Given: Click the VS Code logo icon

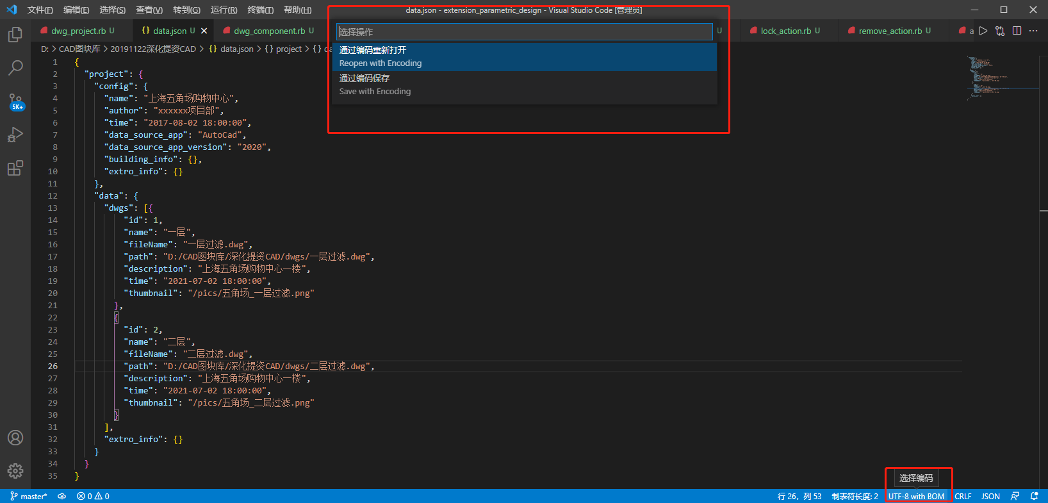Looking at the screenshot, I should pyautogui.click(x=12, y=10).
